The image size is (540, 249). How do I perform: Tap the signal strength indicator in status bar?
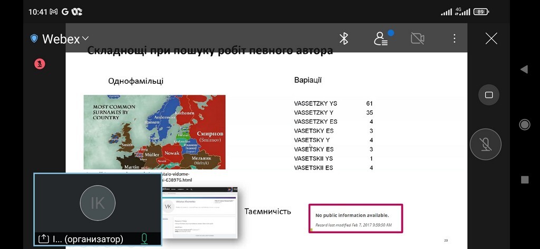click(447, 13)
